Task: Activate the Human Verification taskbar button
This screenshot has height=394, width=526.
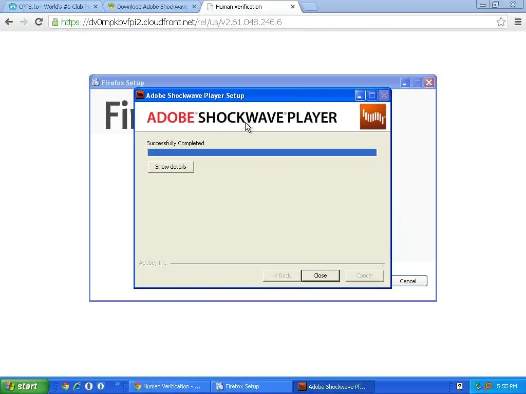Action: pyautogui.click(x=170, y=387)
